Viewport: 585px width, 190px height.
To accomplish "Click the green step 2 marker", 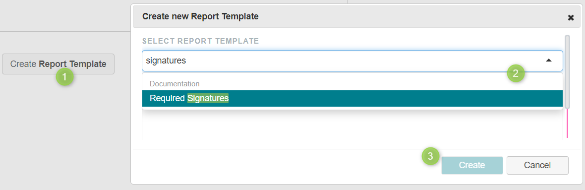I will [516, 73].
